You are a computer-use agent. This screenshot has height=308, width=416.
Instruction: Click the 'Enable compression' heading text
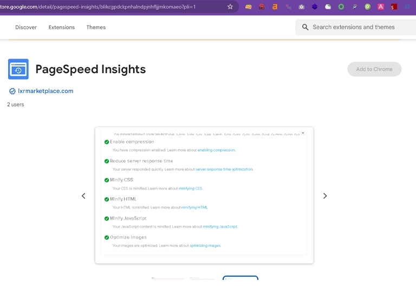click(x=132, y=142)
